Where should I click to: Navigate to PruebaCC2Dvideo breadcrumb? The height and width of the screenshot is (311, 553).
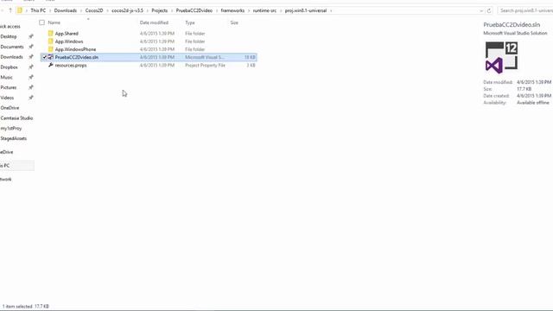(194, 10)
